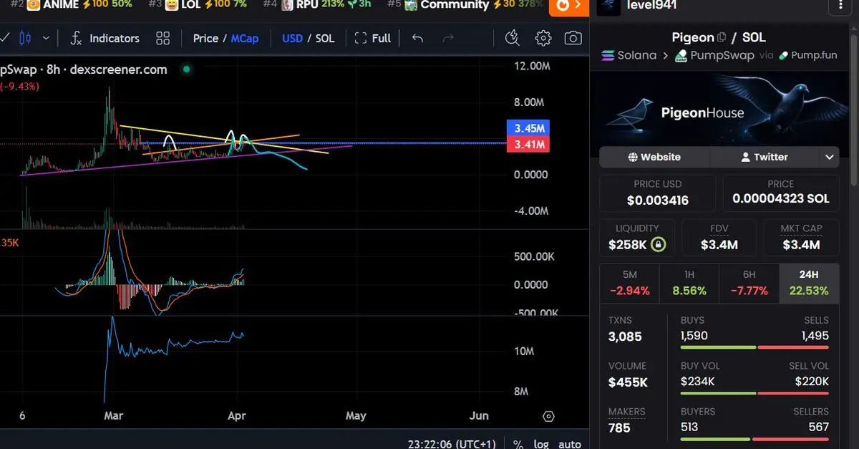
Task: Click the green market status dot
Action: click(x=186, y=69)
